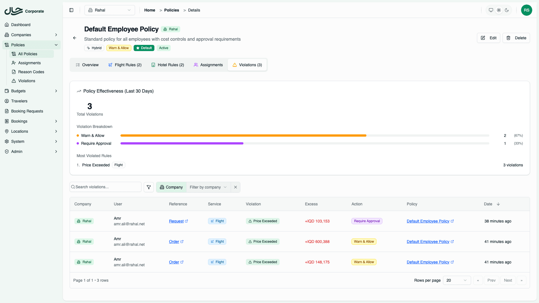
Task: Open the Rahal company selector dropdown
Action: [x=109, y=10]
